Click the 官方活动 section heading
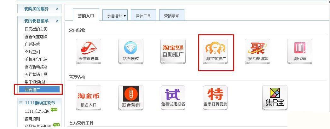 pyautogui.click(x=77, y=77)
